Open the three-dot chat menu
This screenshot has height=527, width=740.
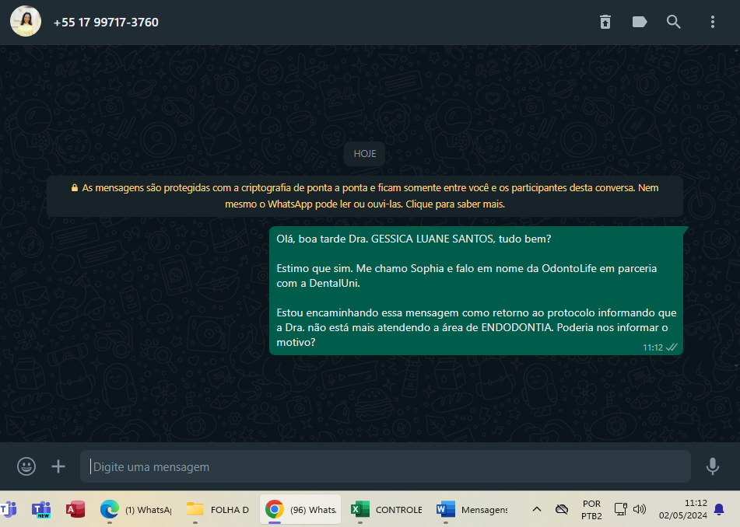coord(713,22)
